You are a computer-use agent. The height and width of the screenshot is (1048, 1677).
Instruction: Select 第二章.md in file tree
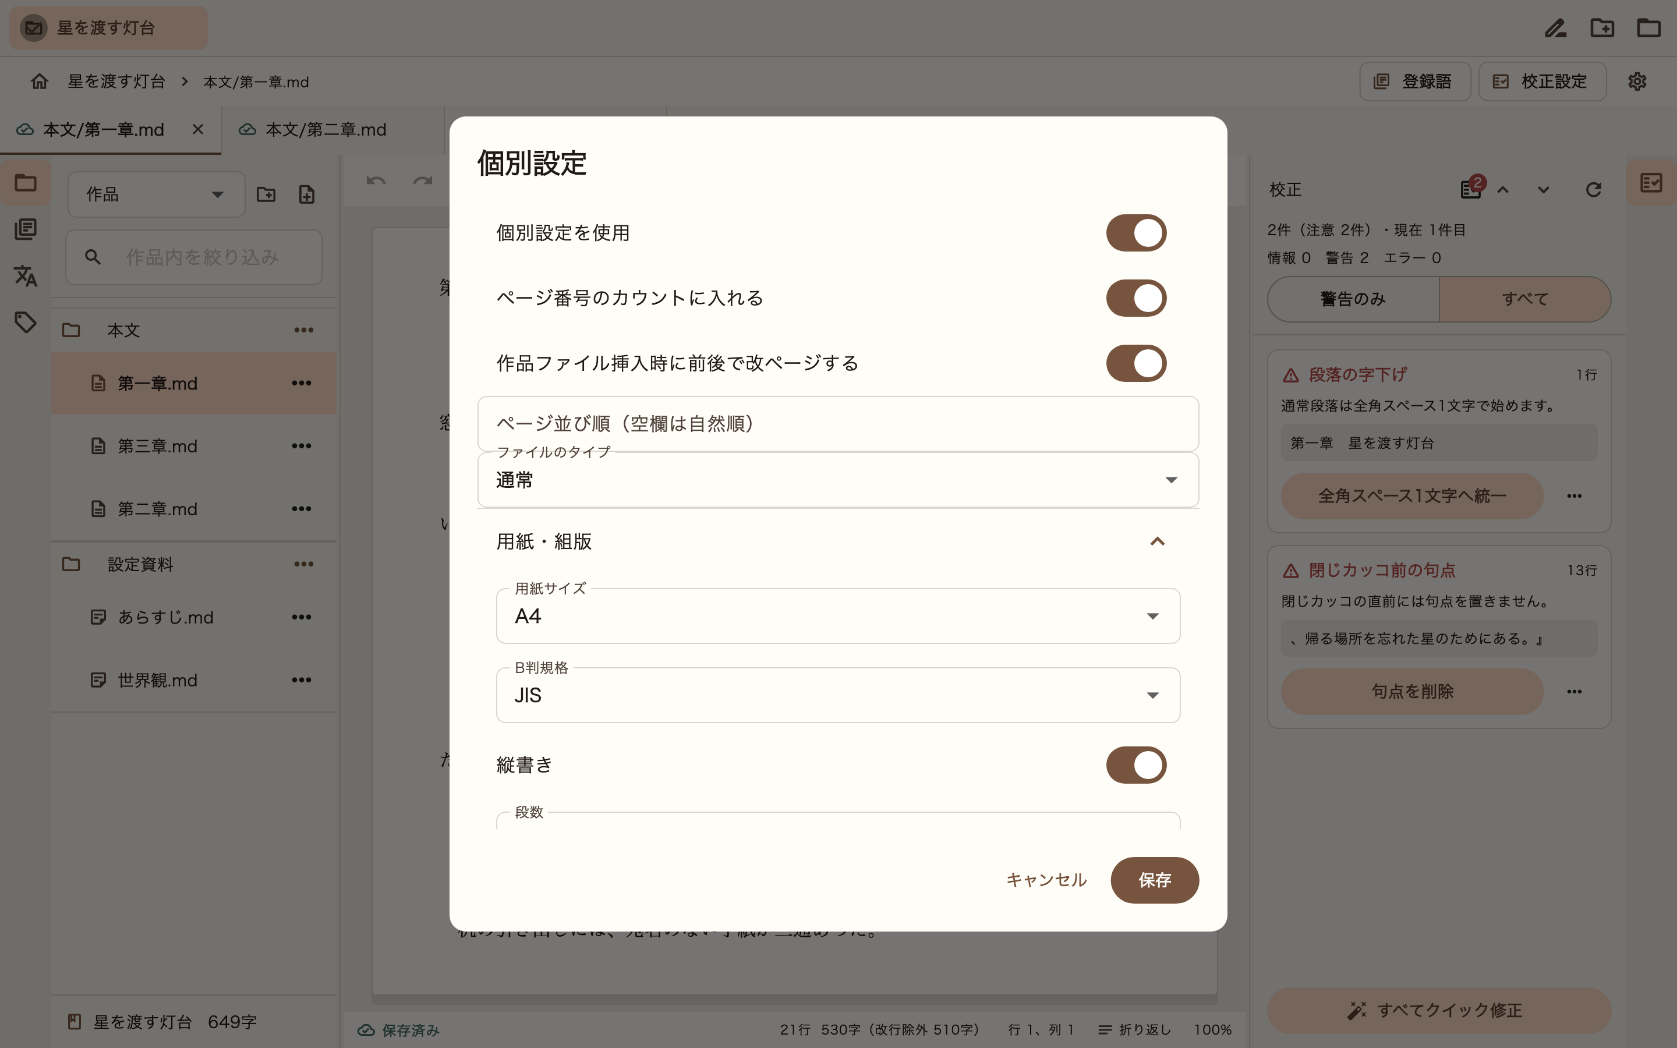(x=194, y=509)
